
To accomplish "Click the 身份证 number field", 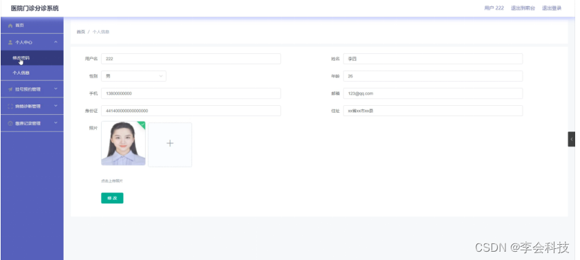I will [191, 111].
